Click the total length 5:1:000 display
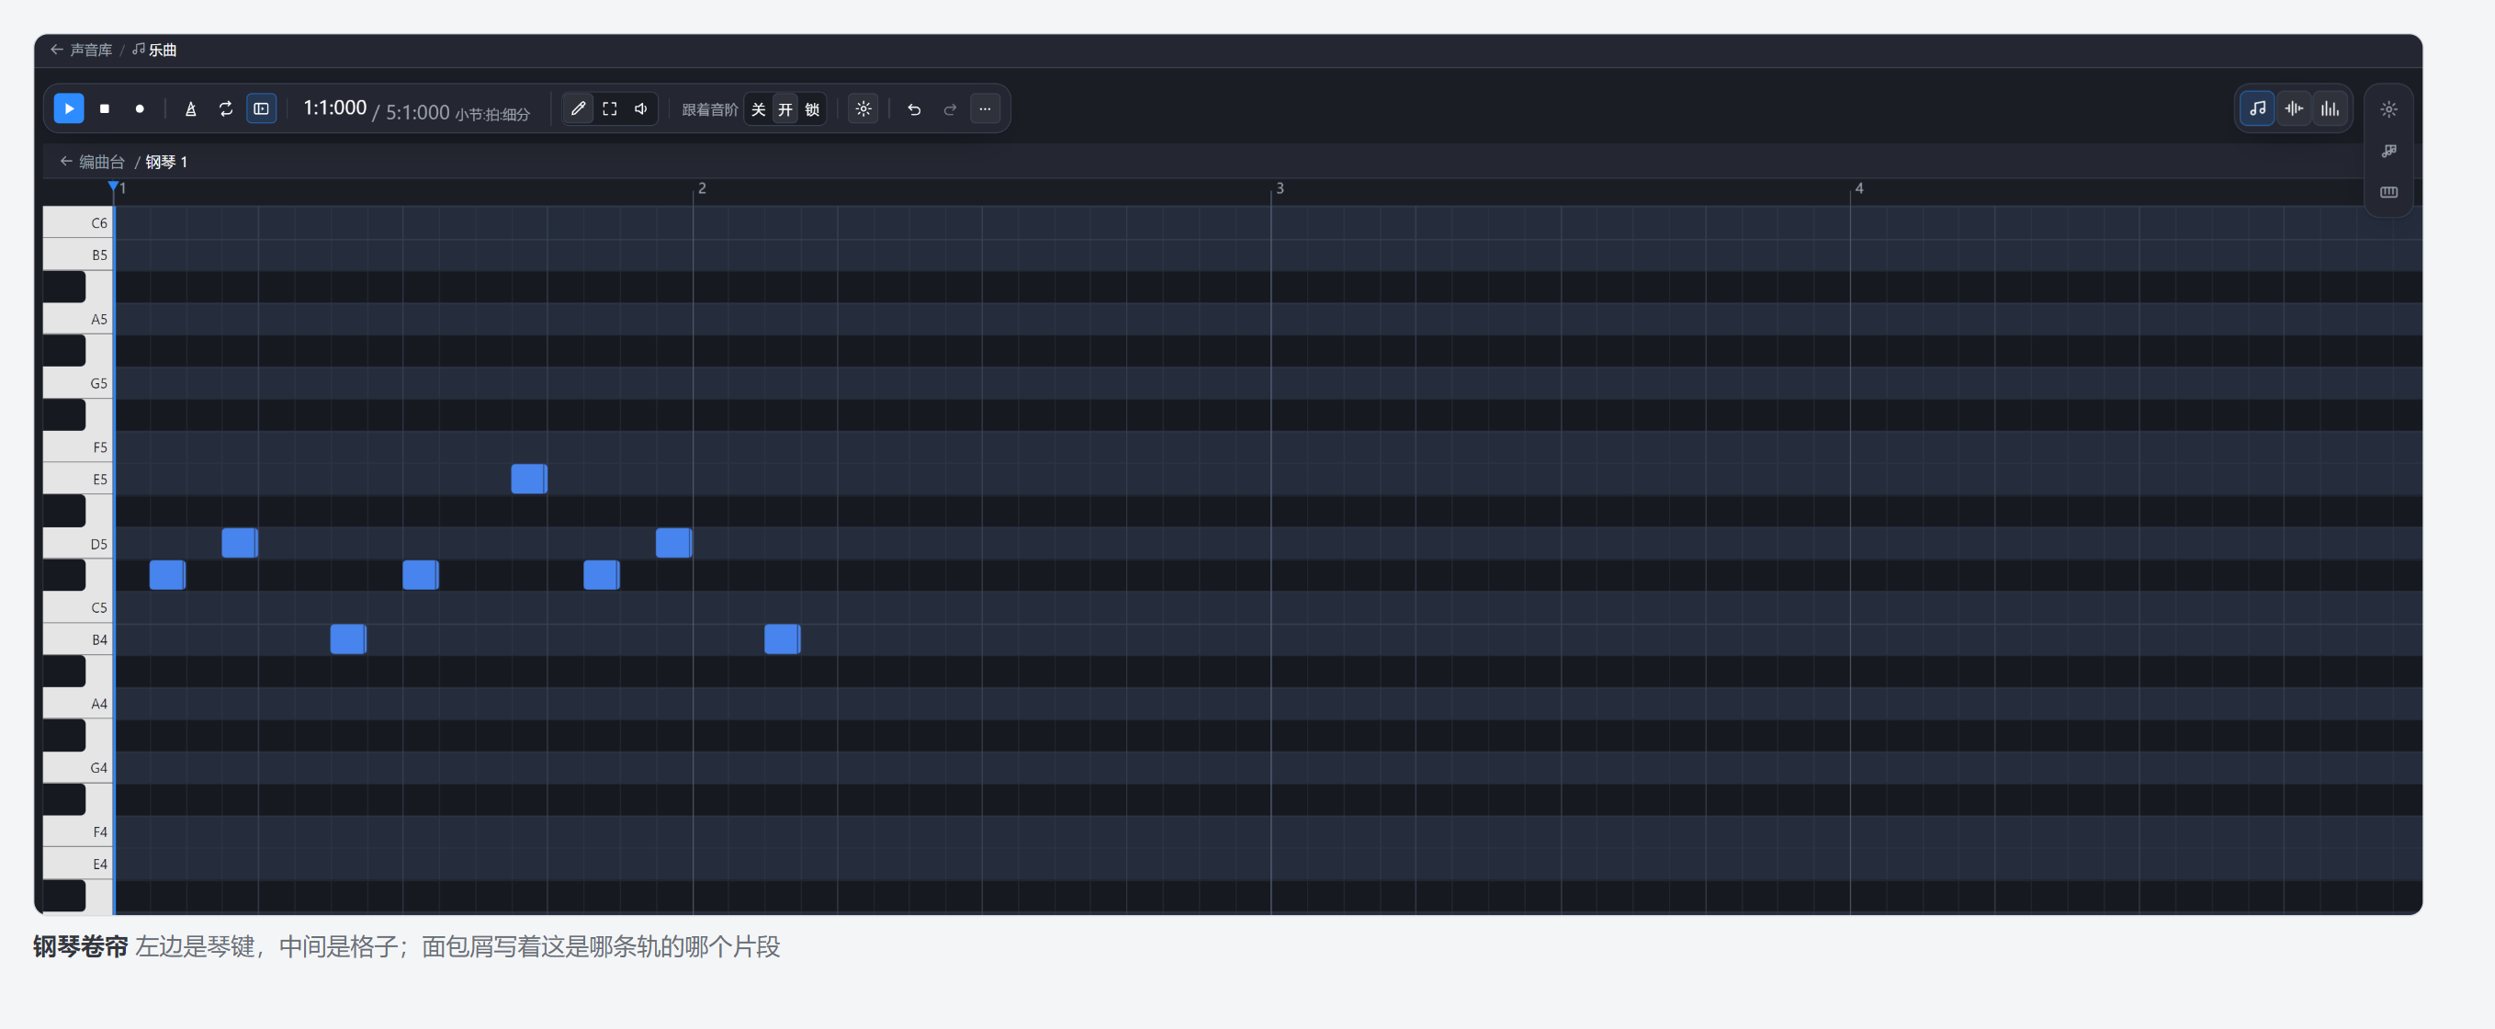The height and width of the screenshot is (1029, 2495). 417,112
